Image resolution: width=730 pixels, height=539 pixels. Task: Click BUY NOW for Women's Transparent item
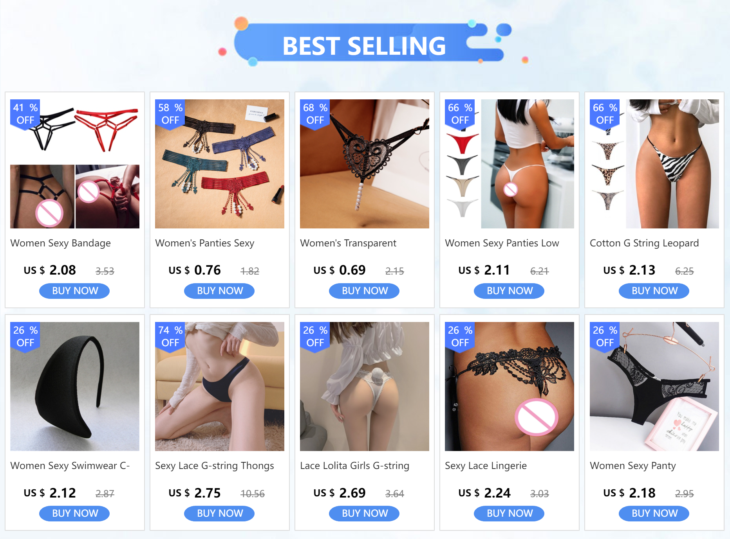(364, 291)
